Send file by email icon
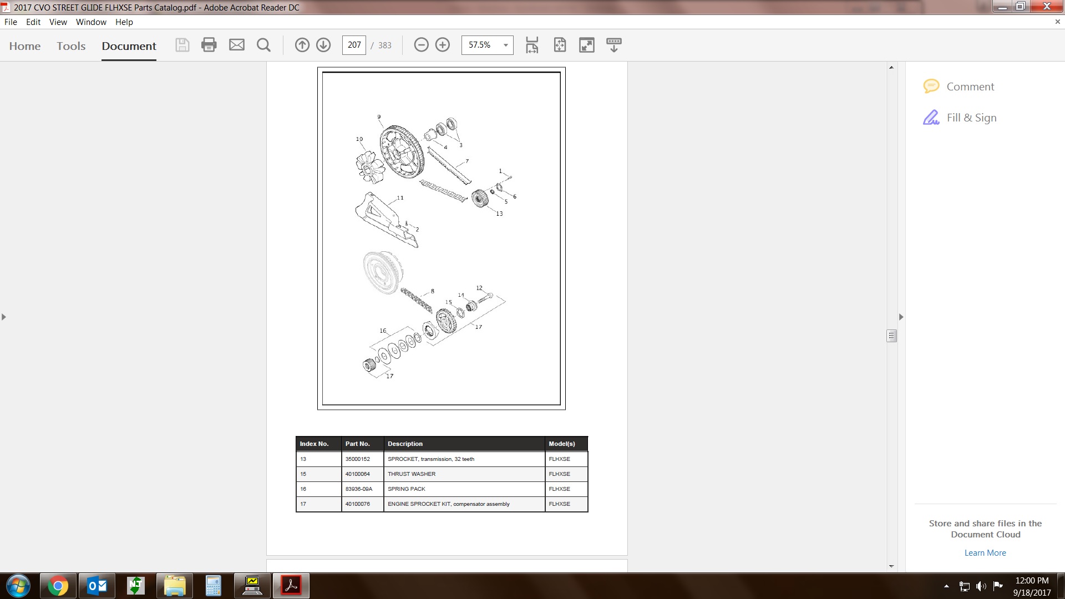1065x599 pixels. point(237,45)
